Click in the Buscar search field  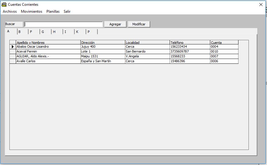(x=63, y=24)
